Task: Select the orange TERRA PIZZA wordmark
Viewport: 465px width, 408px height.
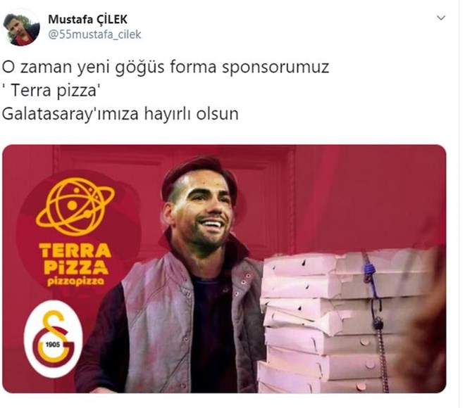Action: pyautogui.click(x=75, y=258)
